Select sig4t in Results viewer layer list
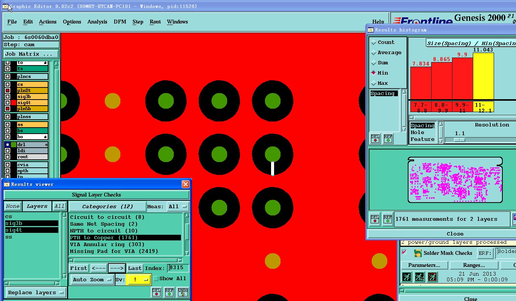Image resolution: width=516 pixels, height=301 pixels. (x=31, y=230)
